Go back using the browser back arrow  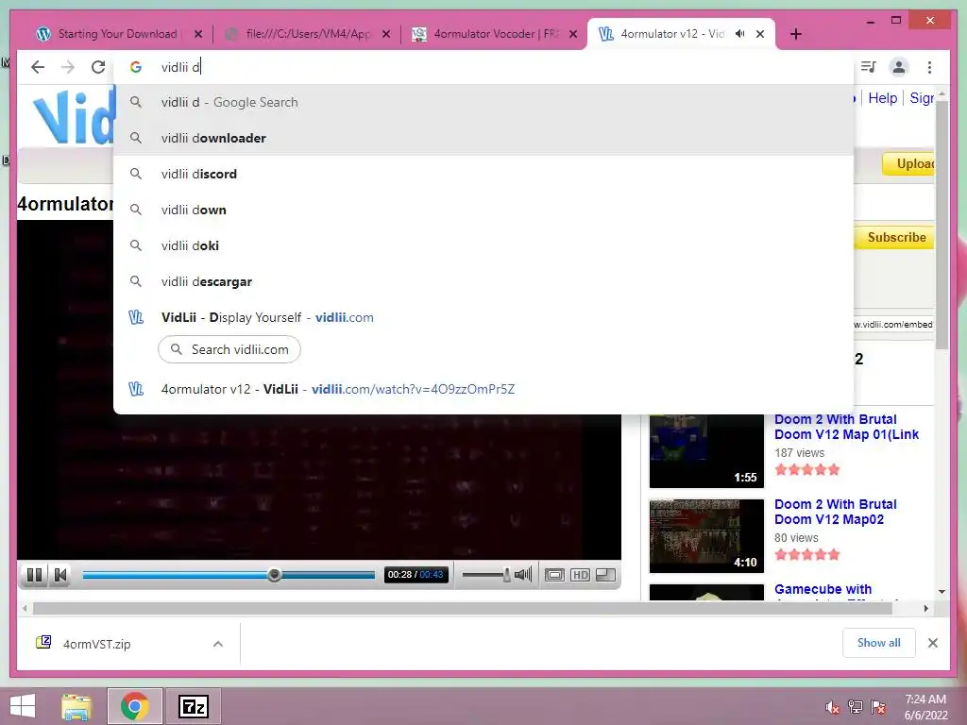[x=38, y=67]
